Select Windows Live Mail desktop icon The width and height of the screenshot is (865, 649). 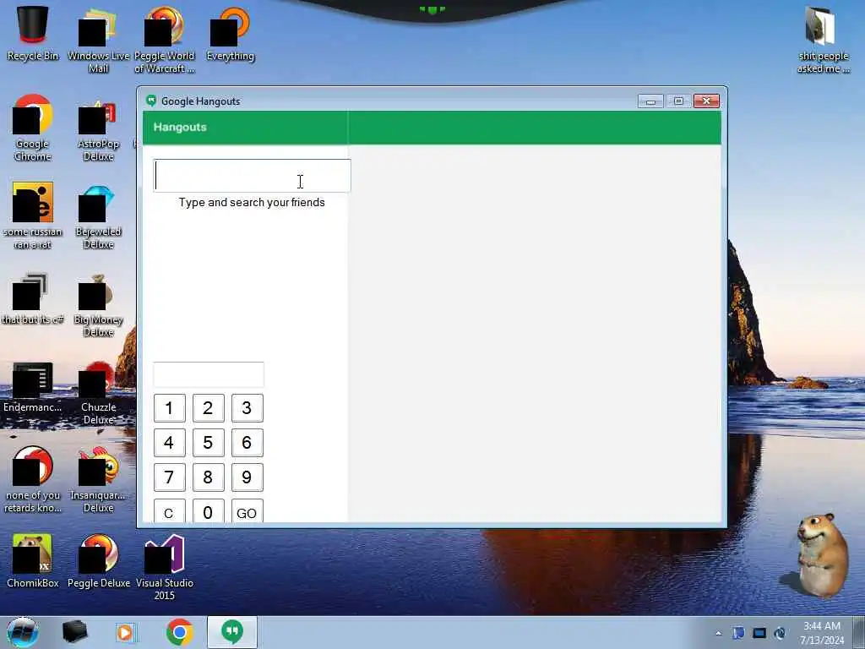pyautogui.click(x=98, y=40)
